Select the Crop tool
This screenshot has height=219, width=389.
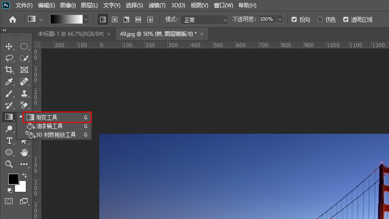click(9, 70)
